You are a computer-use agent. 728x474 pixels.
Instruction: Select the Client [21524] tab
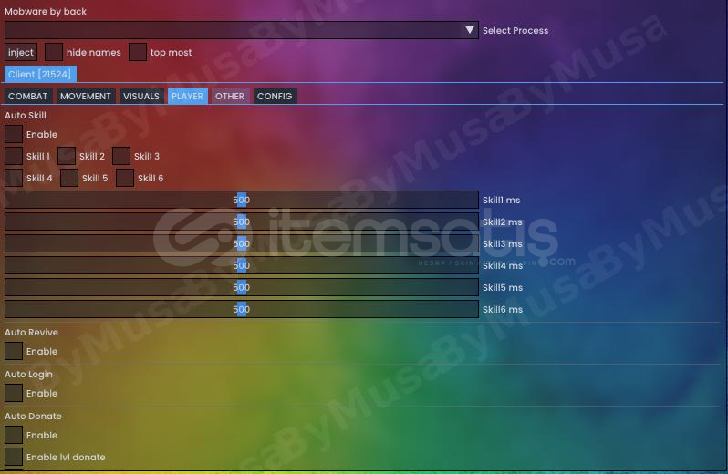40,74
